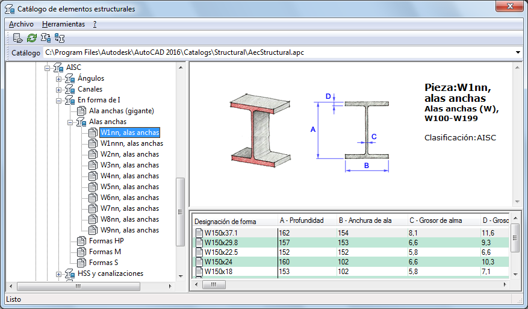Select W3nn, alas anchas in tree
Image resolution: width=528 pixels, height=309 pixels.
tap(129, 165)
